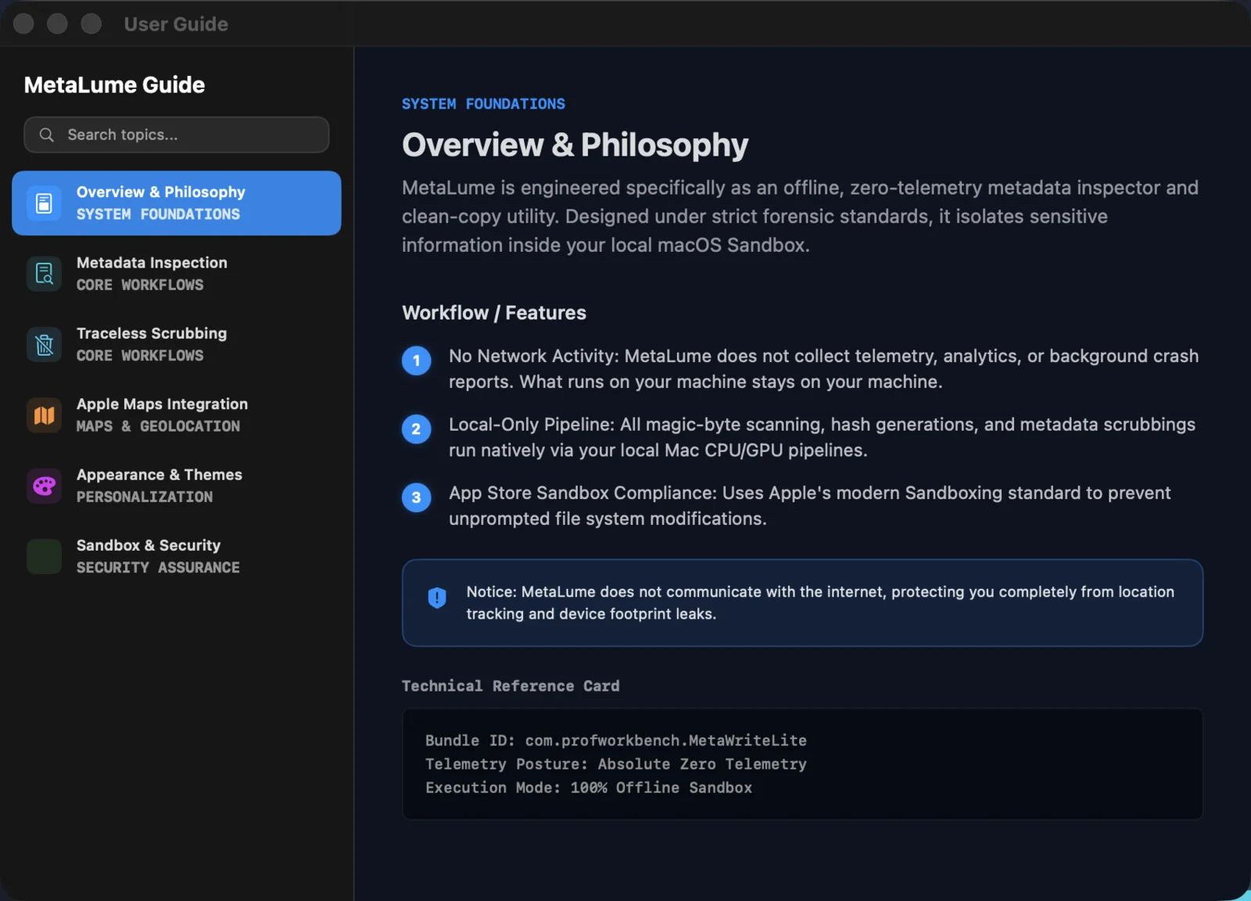The width and height of the screenshot is (1251, 901).
Task: Open the Overview & Philosophy topic
Action: 177,203
